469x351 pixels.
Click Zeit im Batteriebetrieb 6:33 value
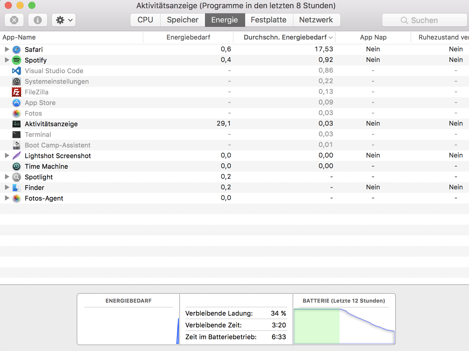click(x=279, y=337)
